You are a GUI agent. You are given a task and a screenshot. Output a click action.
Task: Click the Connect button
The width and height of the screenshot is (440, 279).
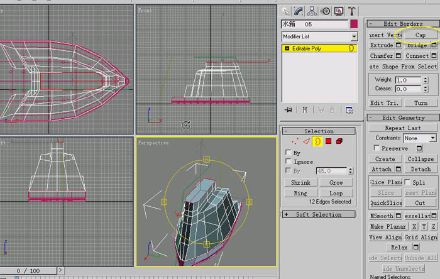click(417, 56)
